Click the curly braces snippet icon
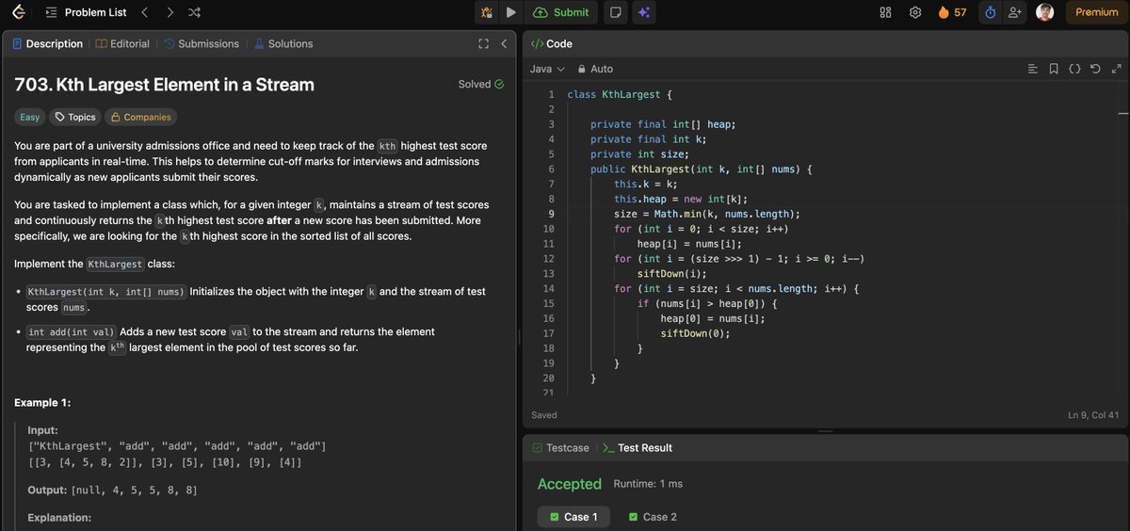The height and width of the screenshot is (531, 1130). 1074,69
